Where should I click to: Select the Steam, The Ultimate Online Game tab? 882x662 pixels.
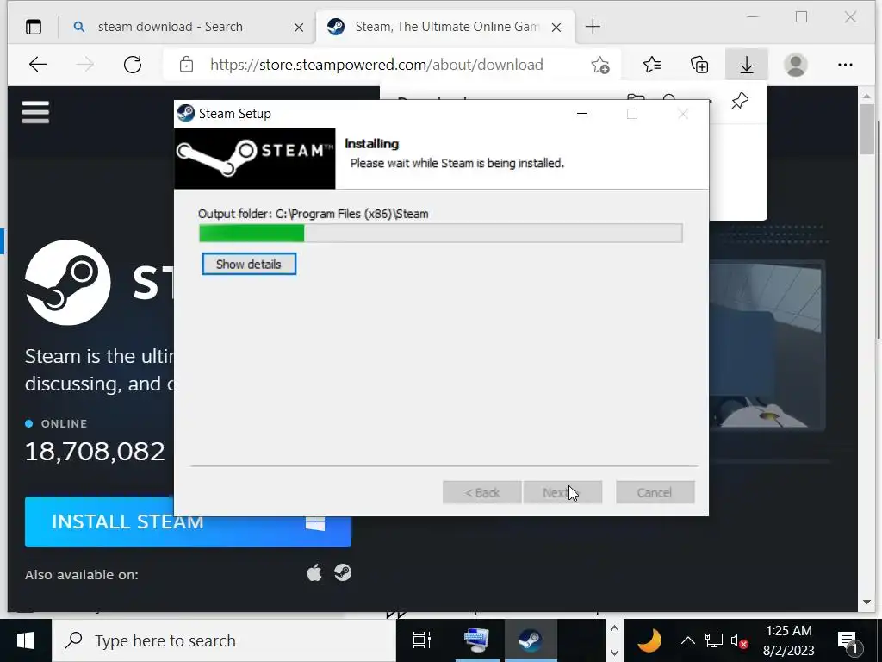click(x=447, y=27)
